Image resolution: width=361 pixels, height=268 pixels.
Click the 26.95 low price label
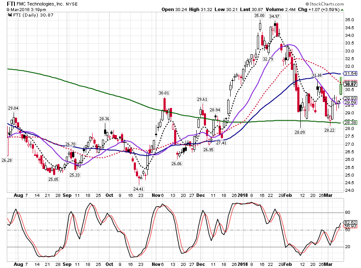pyautogui.click(x=209, y=150)
